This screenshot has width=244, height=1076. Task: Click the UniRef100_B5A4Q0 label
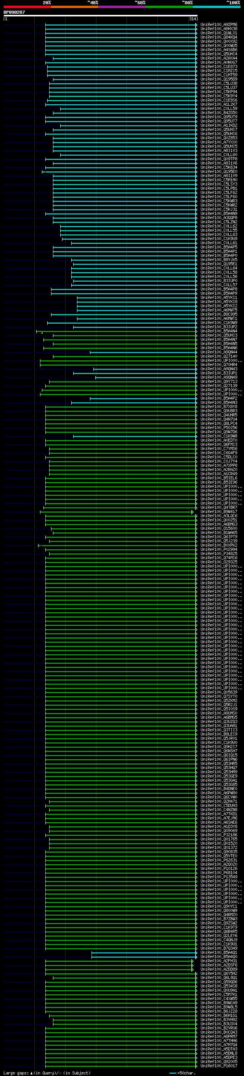[x=219, y=957]
